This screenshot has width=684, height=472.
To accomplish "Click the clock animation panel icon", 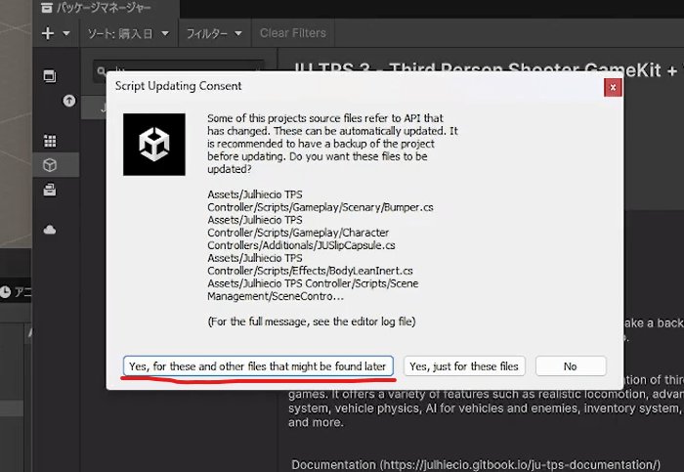I will pos(5,292).
